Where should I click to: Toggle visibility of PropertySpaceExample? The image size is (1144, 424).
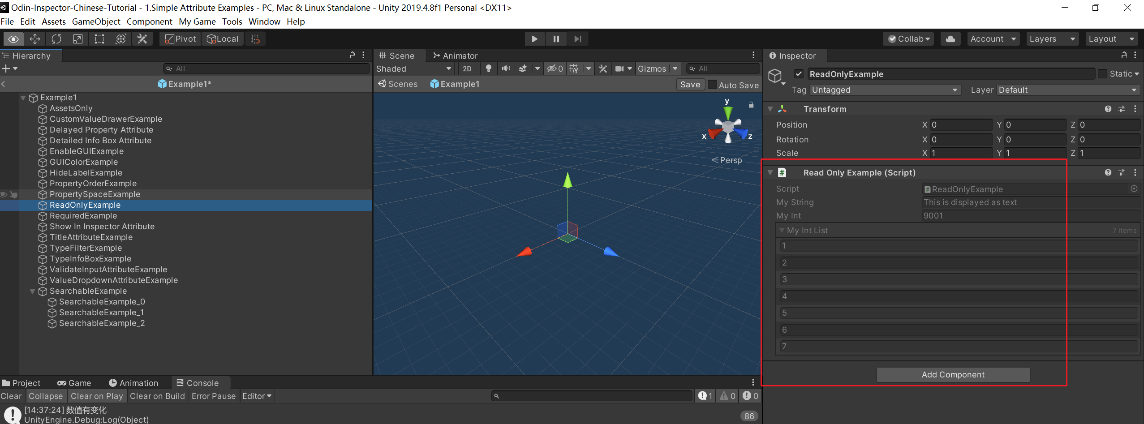click(4, 194)
